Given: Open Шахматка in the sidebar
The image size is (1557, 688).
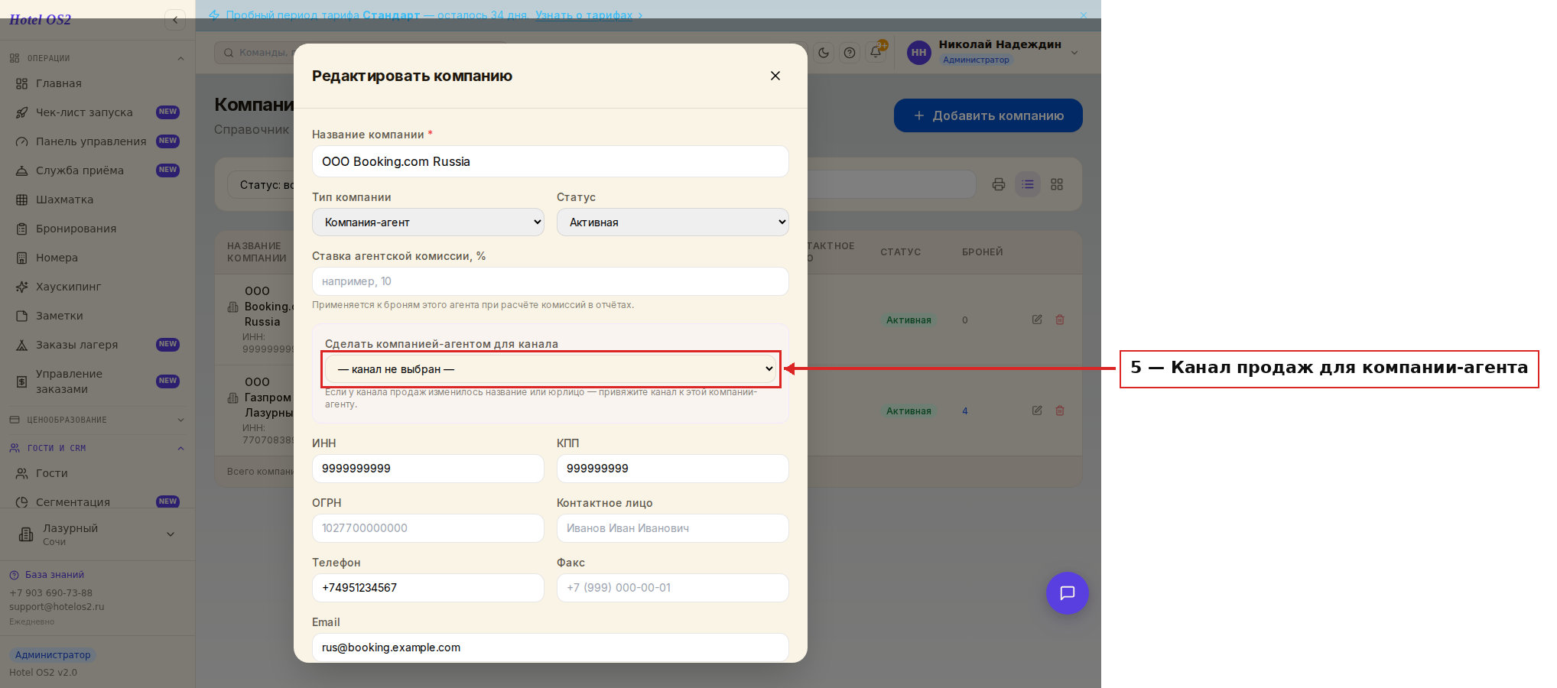Looking at the screenshot, I should (x=97, y=200).
